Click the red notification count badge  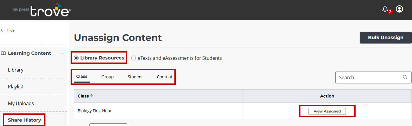coord(390,12)
